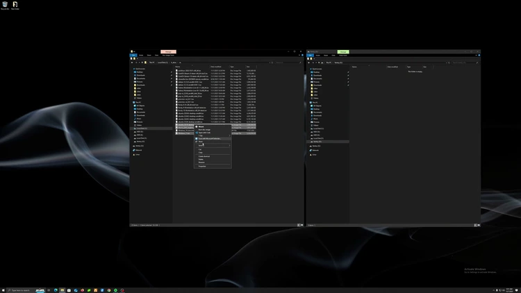
Task: Select 3D Objects in left window sidebar
Action: tap(140, 106)
